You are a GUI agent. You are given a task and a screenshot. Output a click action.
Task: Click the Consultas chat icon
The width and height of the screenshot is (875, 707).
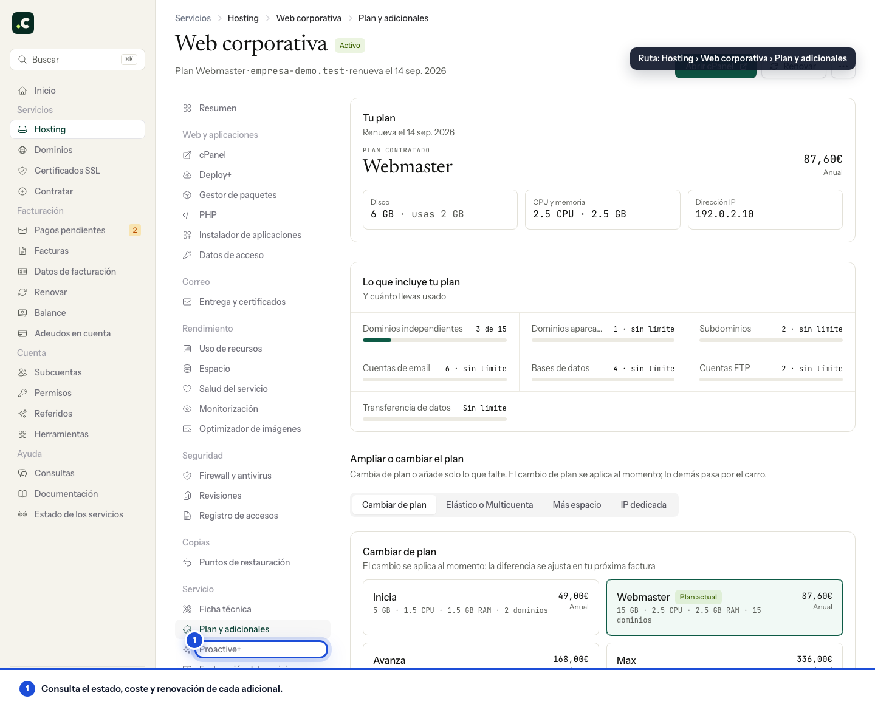[22, 473]
